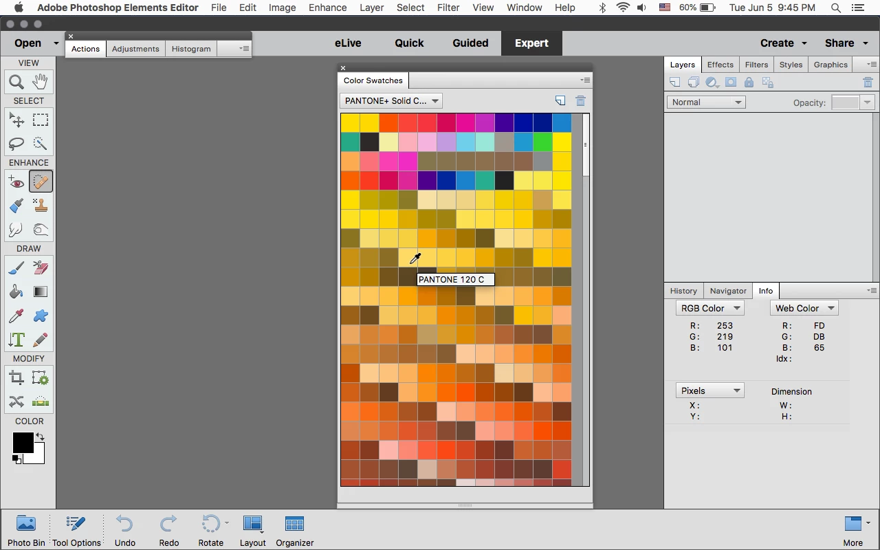Click the Layout button
This screenshot has width=880, height=550.
point(253,531)
